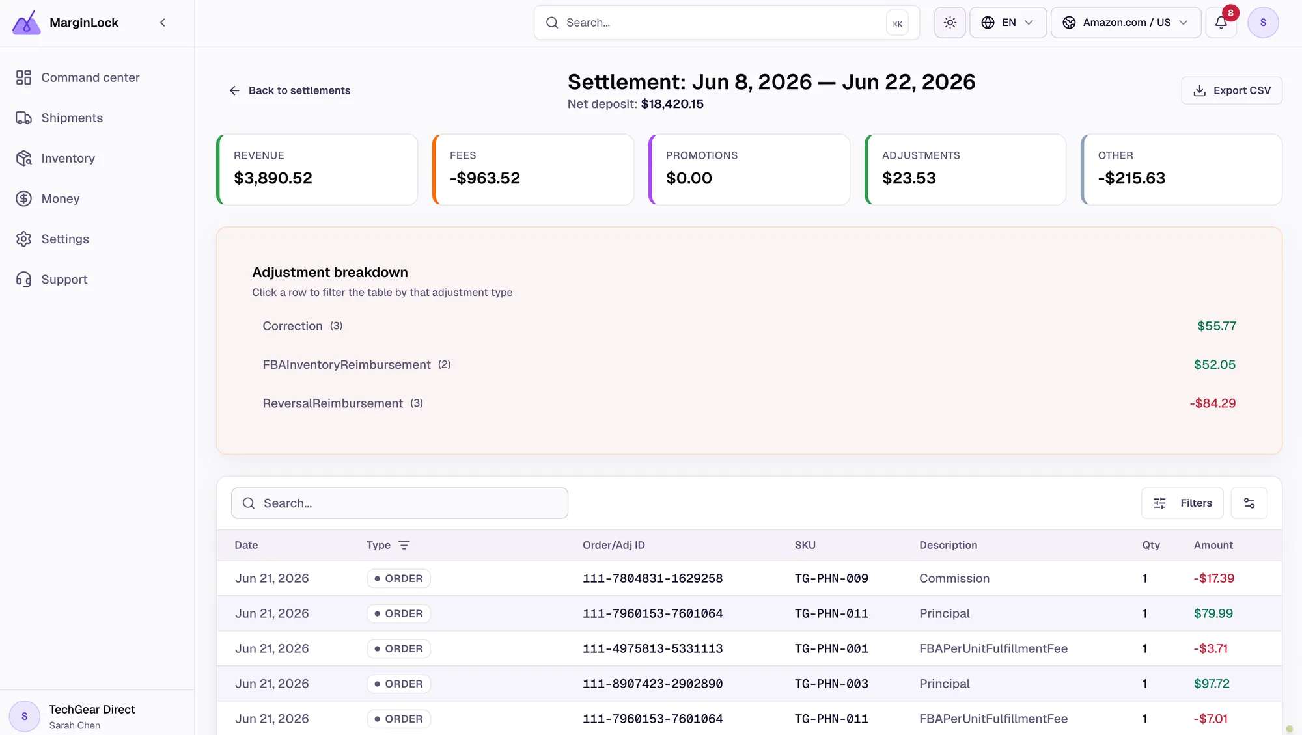Select the Fees summary card
Viewport: 1302px width, 735px height.
pyautogui.click(x=533, y=170)
